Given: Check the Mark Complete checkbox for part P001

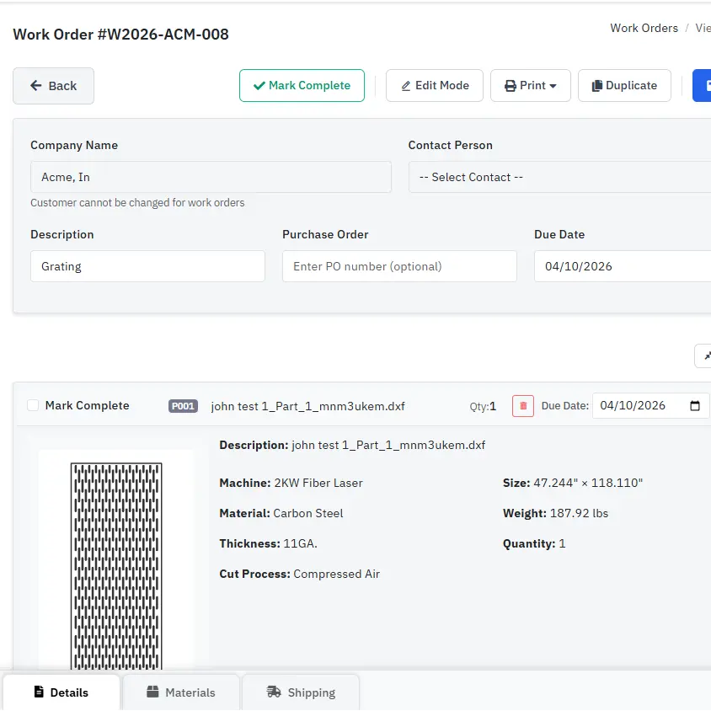Looking at the screenshot, I should pyautogui.click(x=31, y=405).
